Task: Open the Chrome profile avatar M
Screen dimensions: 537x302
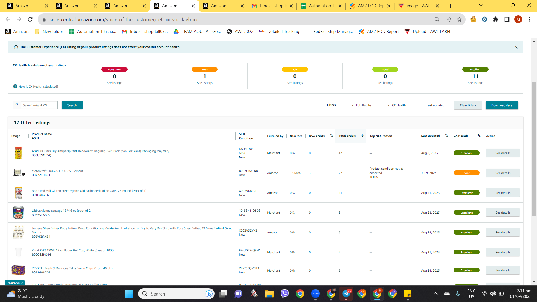Action: (x=518, y=19)
